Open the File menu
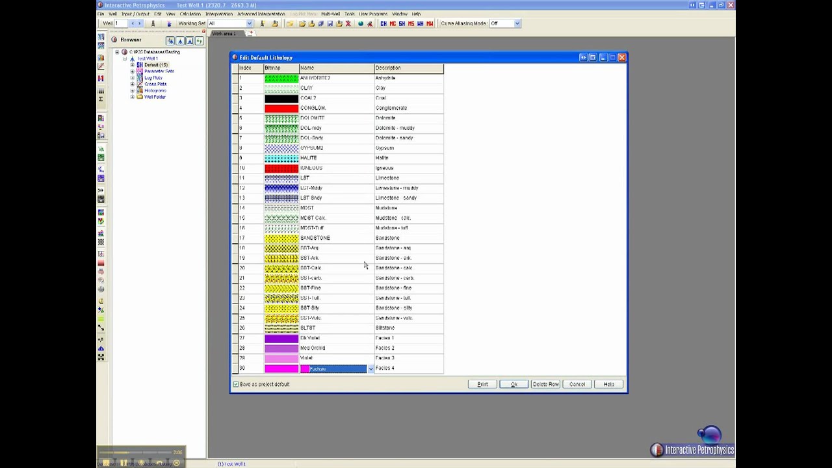 tap(101, 14)
